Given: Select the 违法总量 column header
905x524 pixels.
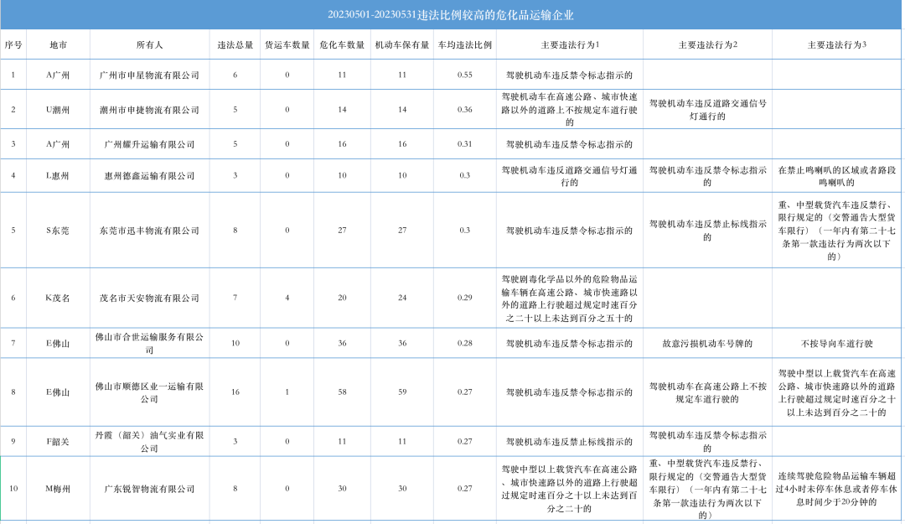Looking at the screenshot, I should coord(235,44).
